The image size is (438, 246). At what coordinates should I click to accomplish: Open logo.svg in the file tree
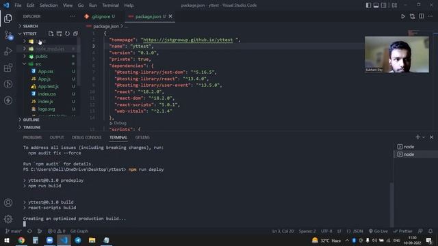point(47,109)
